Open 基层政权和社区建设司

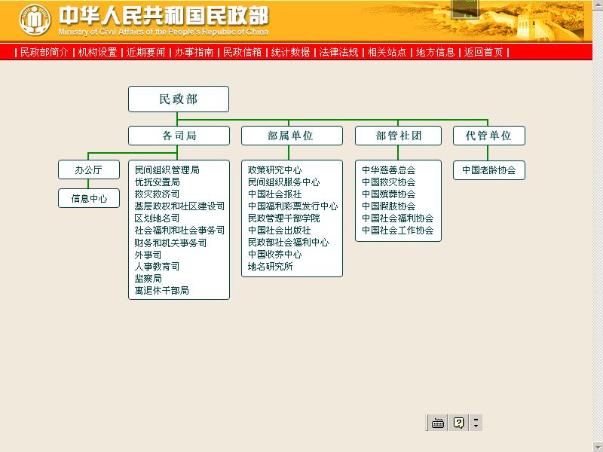click(179, 206)
